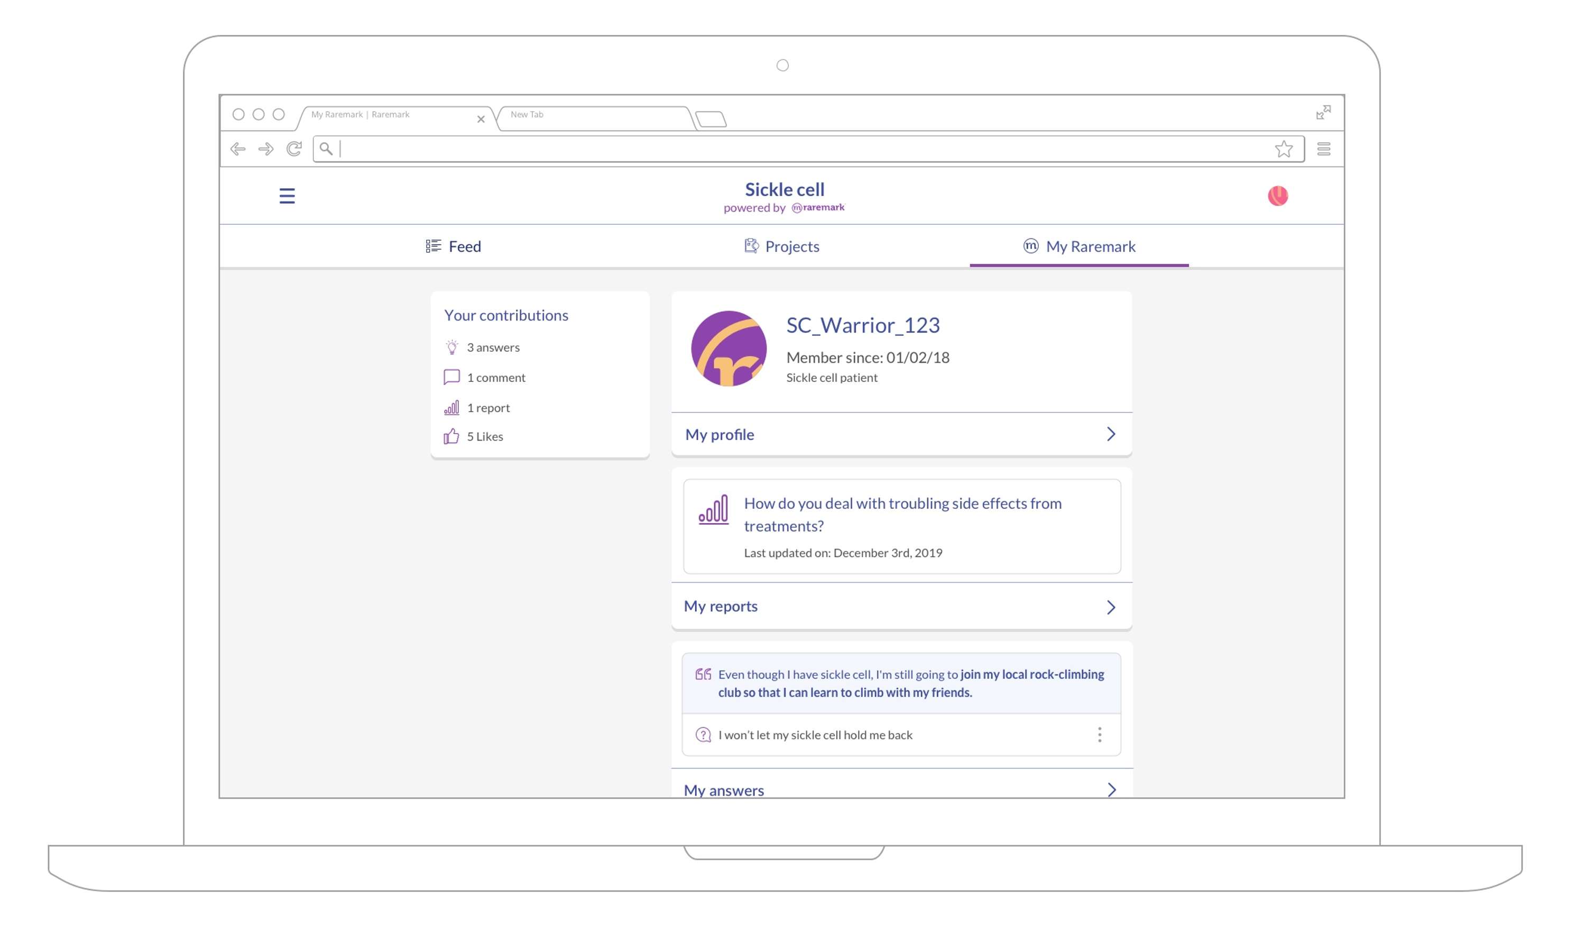
Task: Click the pink user avatar in the header
Action: pos(1278,196)
